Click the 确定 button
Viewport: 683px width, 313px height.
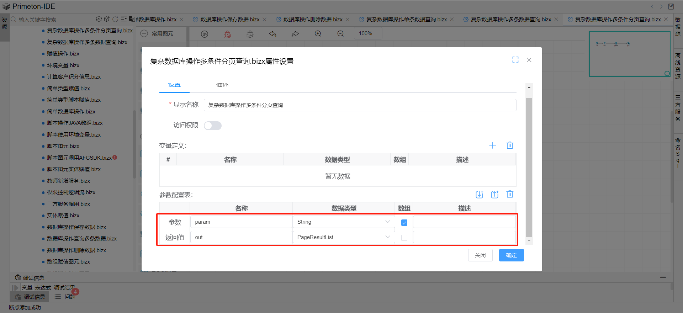tap(511, 255)
